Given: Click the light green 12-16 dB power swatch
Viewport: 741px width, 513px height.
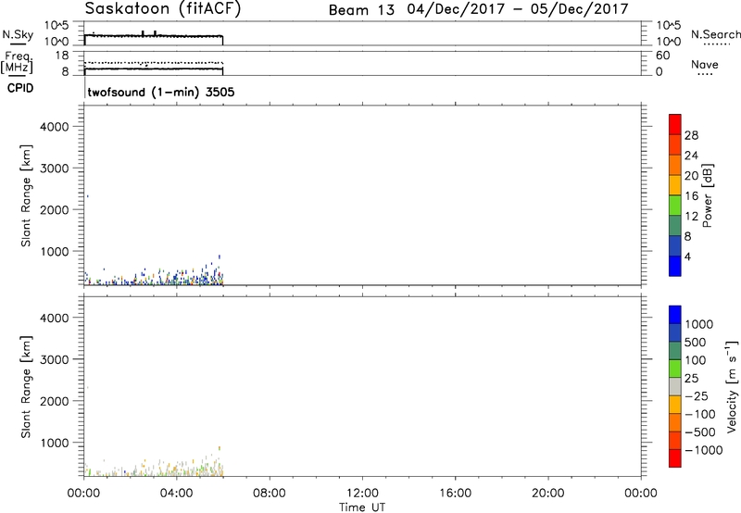Looking at the screenshot, I should [x=675, y=205].
